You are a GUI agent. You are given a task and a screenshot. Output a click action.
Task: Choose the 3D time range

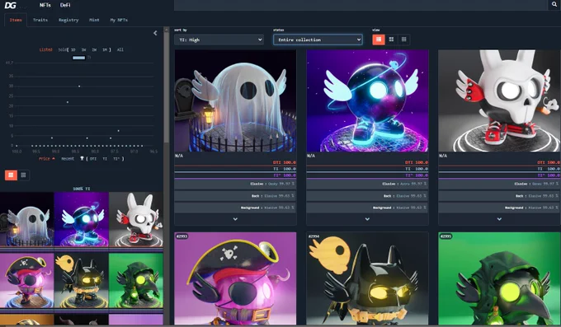[x=73, y=49]
